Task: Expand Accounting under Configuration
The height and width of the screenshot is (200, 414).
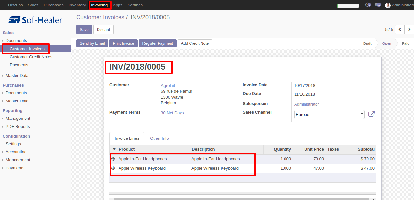Action: [16, 152]
